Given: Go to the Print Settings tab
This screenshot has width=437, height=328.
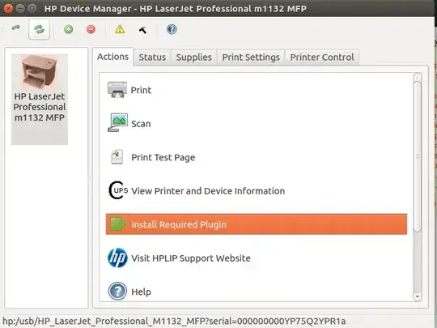Looking at the screenshot, I should pos(251,58).
